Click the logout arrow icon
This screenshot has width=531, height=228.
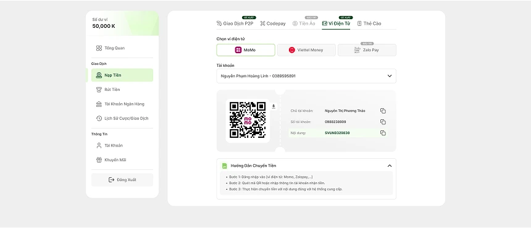click(x=111, y=180)
